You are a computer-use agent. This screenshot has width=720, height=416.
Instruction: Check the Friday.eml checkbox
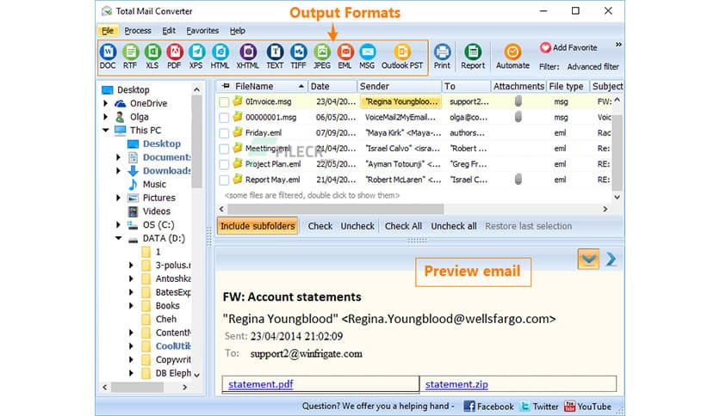pyautogui.click(x=224, y=133)
